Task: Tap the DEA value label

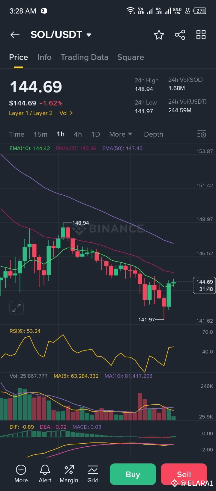Action: click(x=53, y=427)
